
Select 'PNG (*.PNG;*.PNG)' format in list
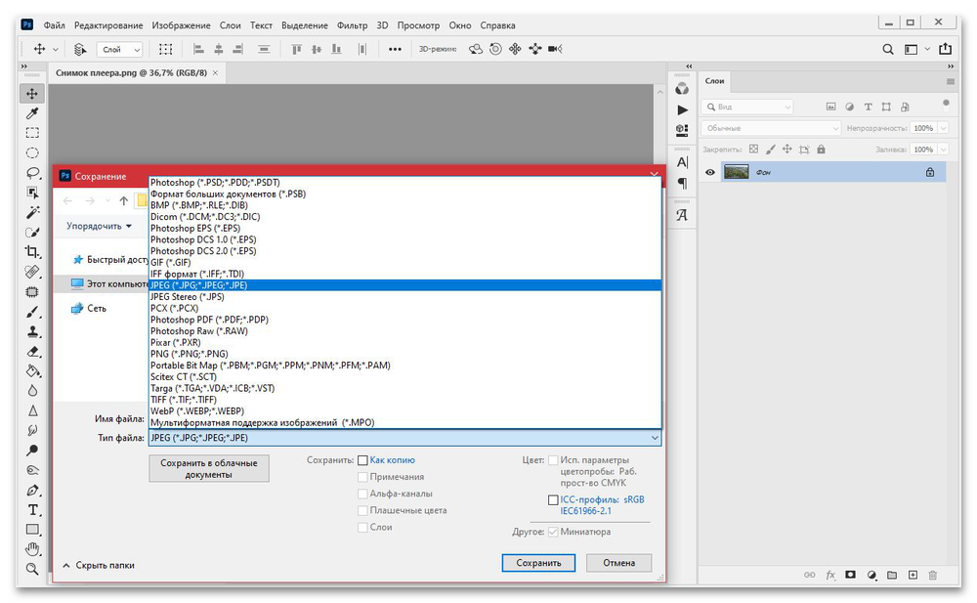pyautogui.click(x=405, y=354)
